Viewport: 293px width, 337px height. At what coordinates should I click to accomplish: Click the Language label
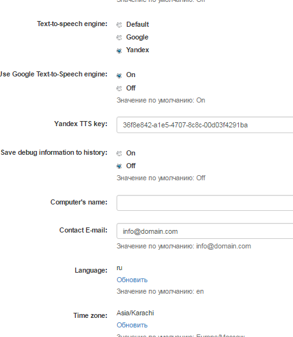tap(91, 270)
